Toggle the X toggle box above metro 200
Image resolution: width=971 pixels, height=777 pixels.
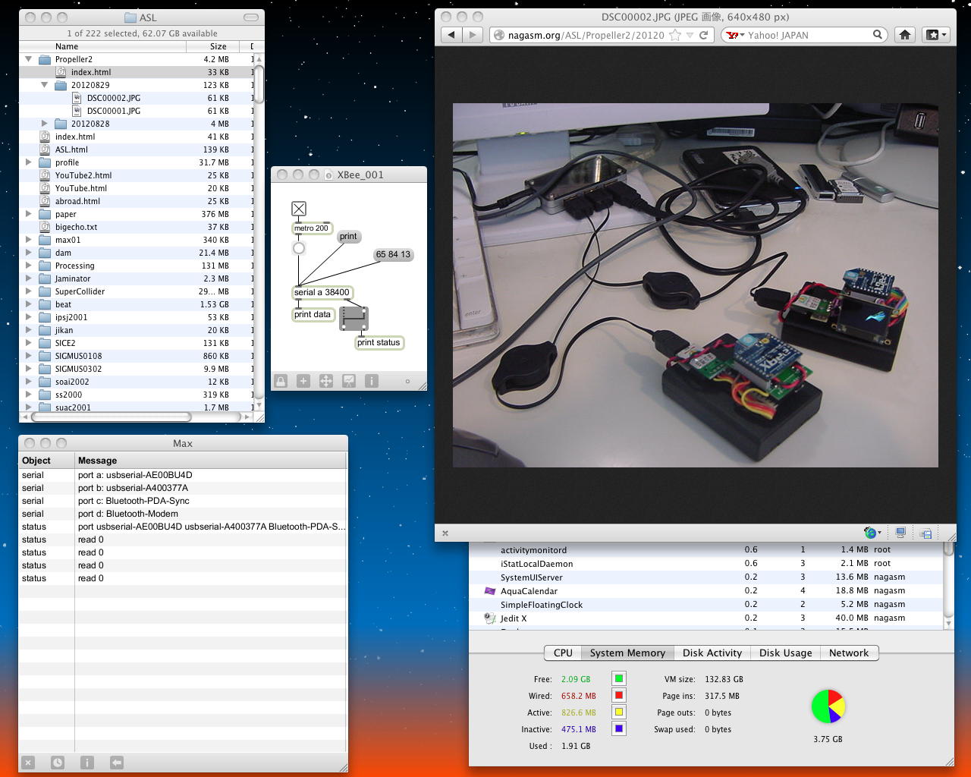click(299, 209)
